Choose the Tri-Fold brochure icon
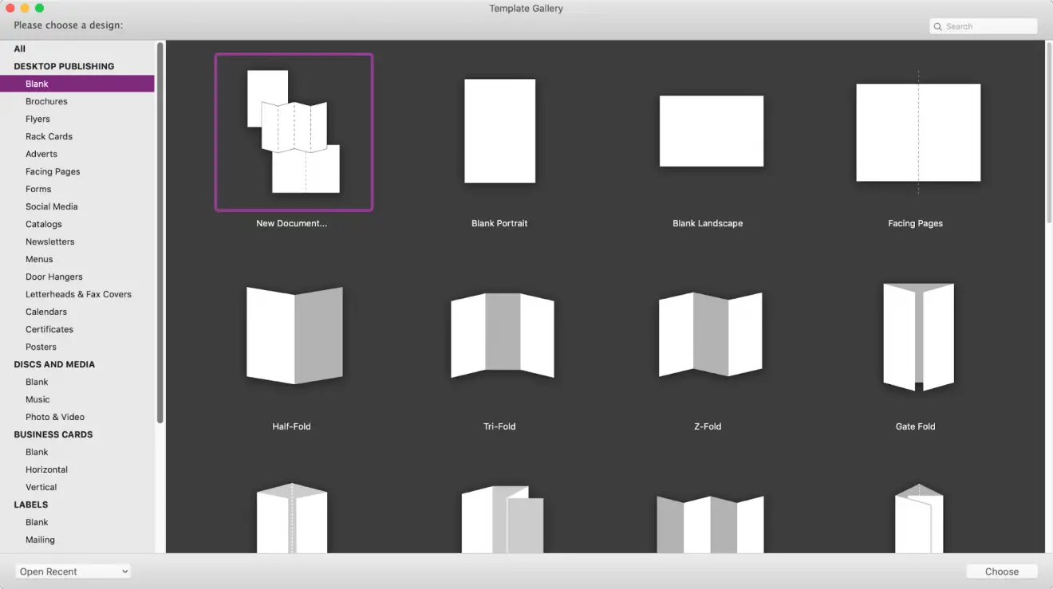The image size is (1053, 589). [503, 336]
